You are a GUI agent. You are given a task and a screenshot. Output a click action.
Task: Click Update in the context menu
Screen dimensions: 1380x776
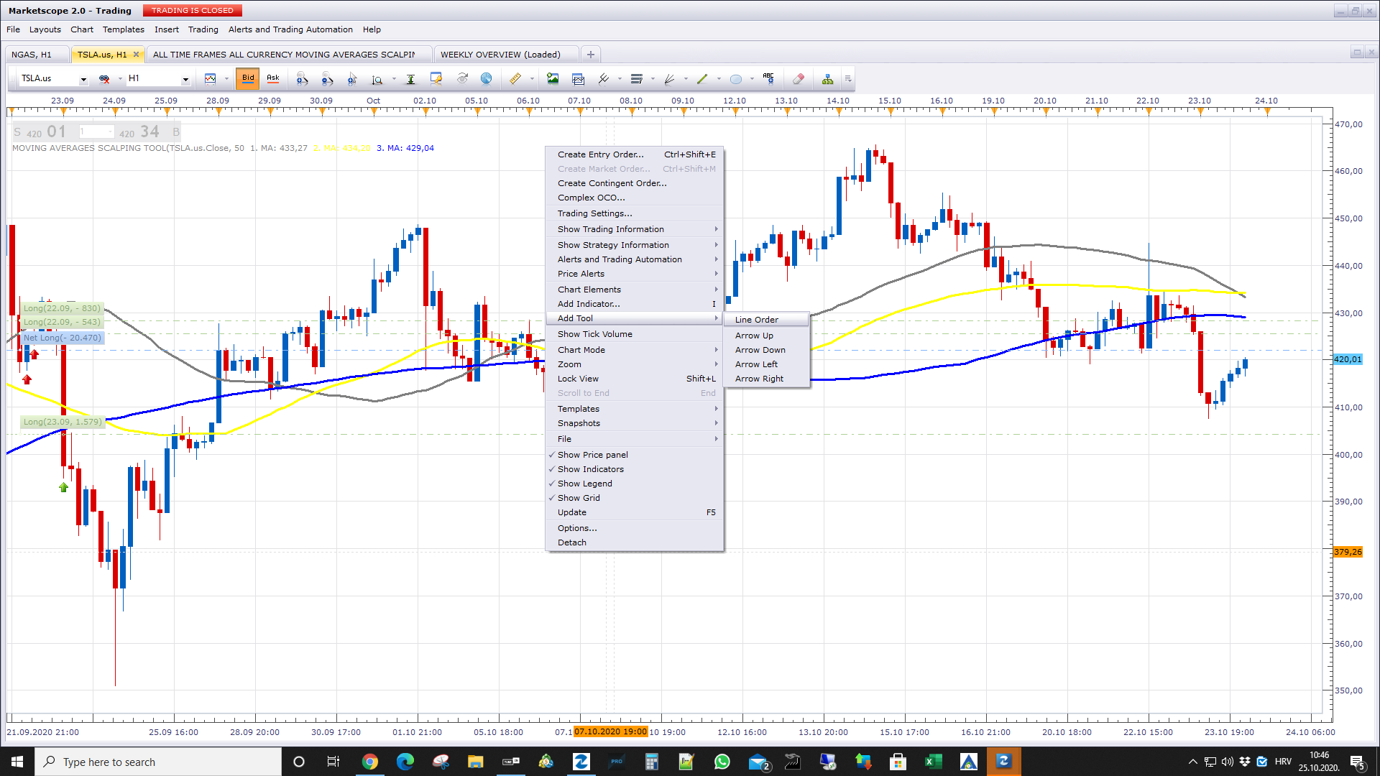tap(635, 512)
